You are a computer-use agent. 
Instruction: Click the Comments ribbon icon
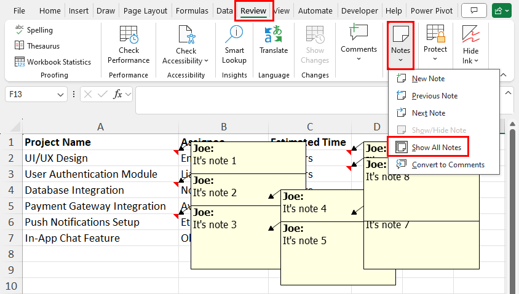click(359, 33)
